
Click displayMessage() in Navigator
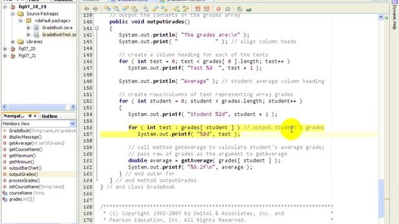click(25, 137)
